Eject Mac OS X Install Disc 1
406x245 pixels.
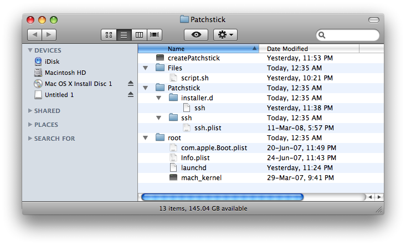click(131, 84)
